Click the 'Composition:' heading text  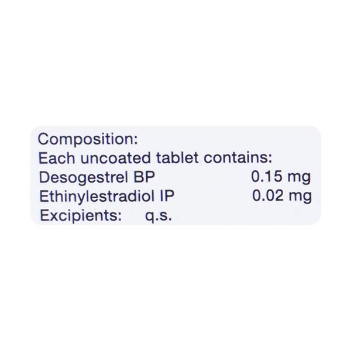87,140
